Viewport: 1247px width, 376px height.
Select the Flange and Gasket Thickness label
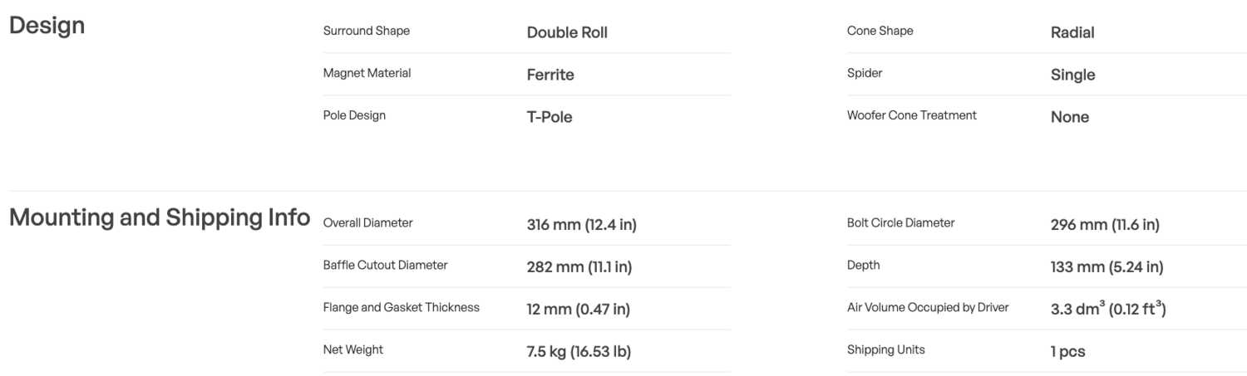(401, 307)
